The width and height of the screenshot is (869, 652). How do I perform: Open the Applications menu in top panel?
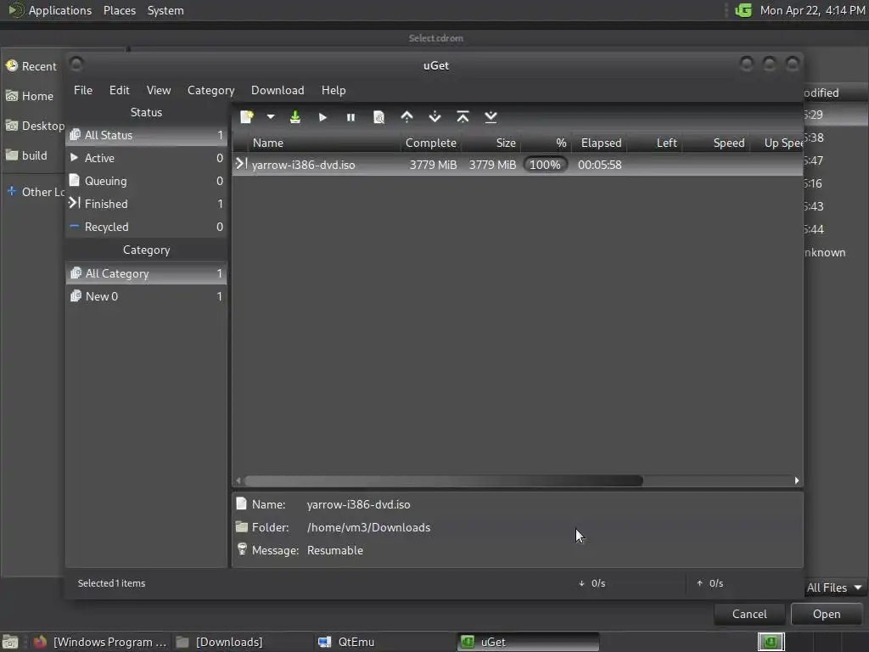coord(50,10)
